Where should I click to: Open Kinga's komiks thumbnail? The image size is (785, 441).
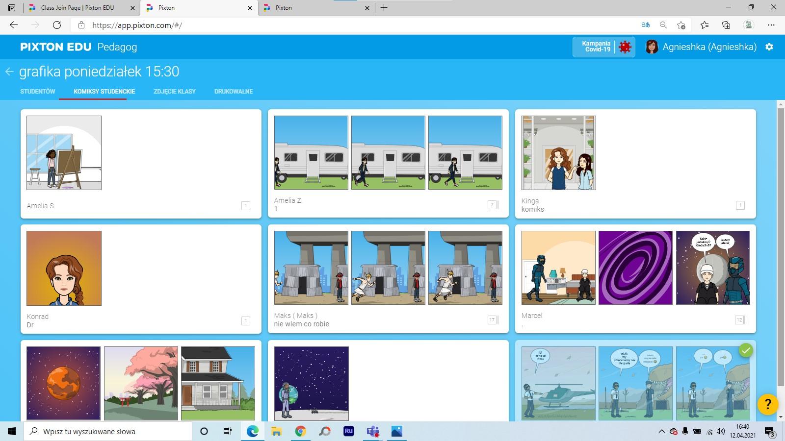point(558,153)
